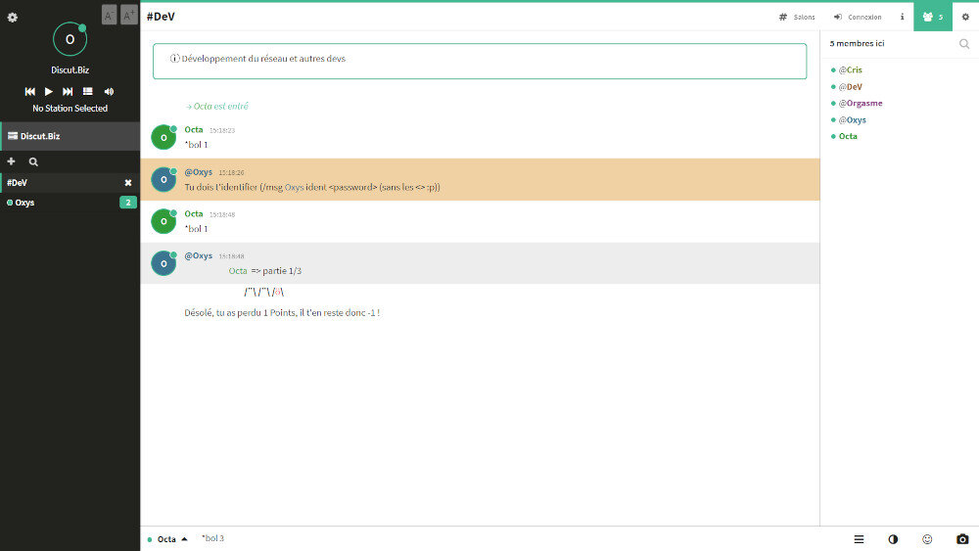Search channels with sidebar magnifier icon

coord(33,161)
